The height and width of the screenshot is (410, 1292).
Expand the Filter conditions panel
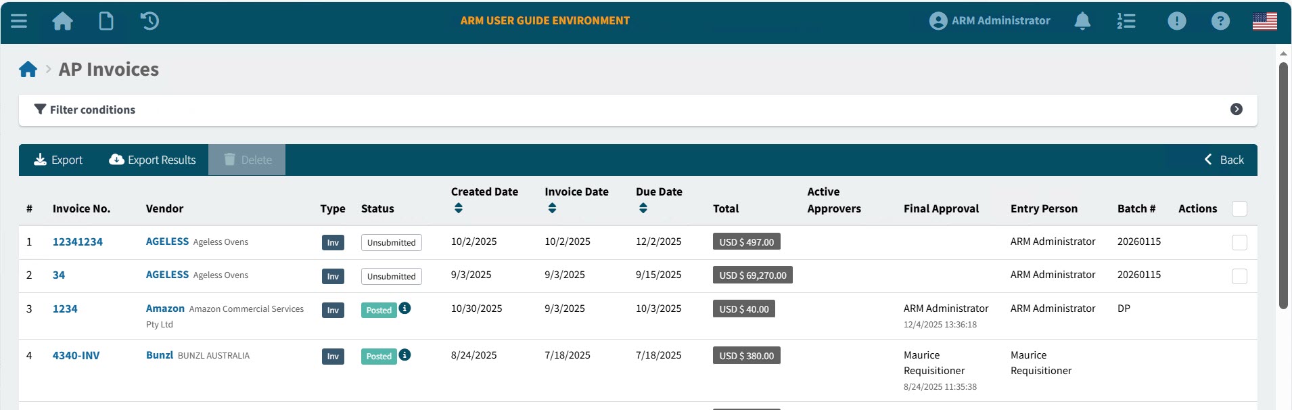point(1236,110)
